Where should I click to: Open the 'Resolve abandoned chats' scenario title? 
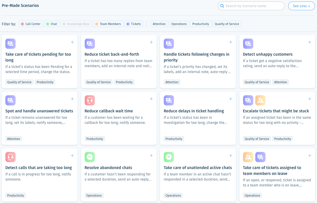coord(108,168)
